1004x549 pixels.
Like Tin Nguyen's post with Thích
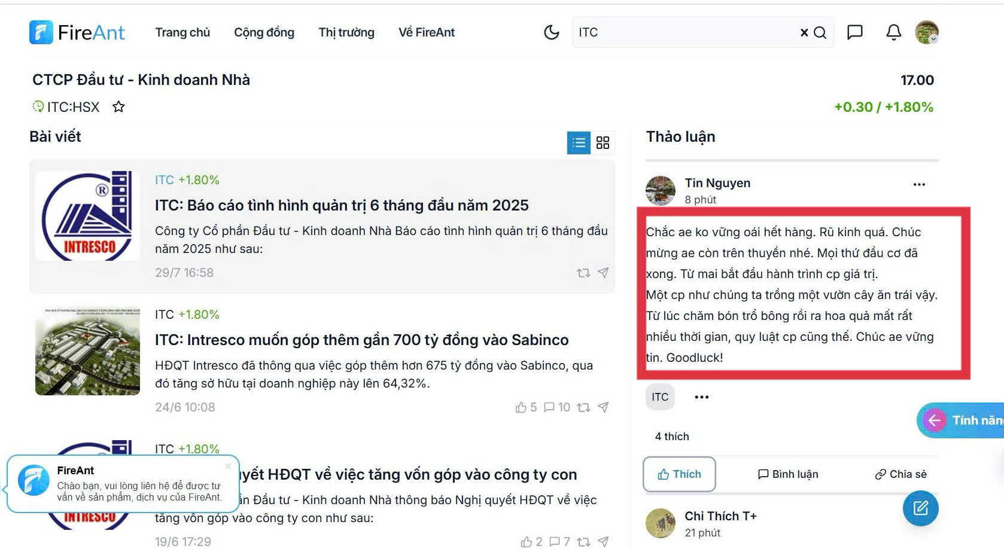[679, 474]
